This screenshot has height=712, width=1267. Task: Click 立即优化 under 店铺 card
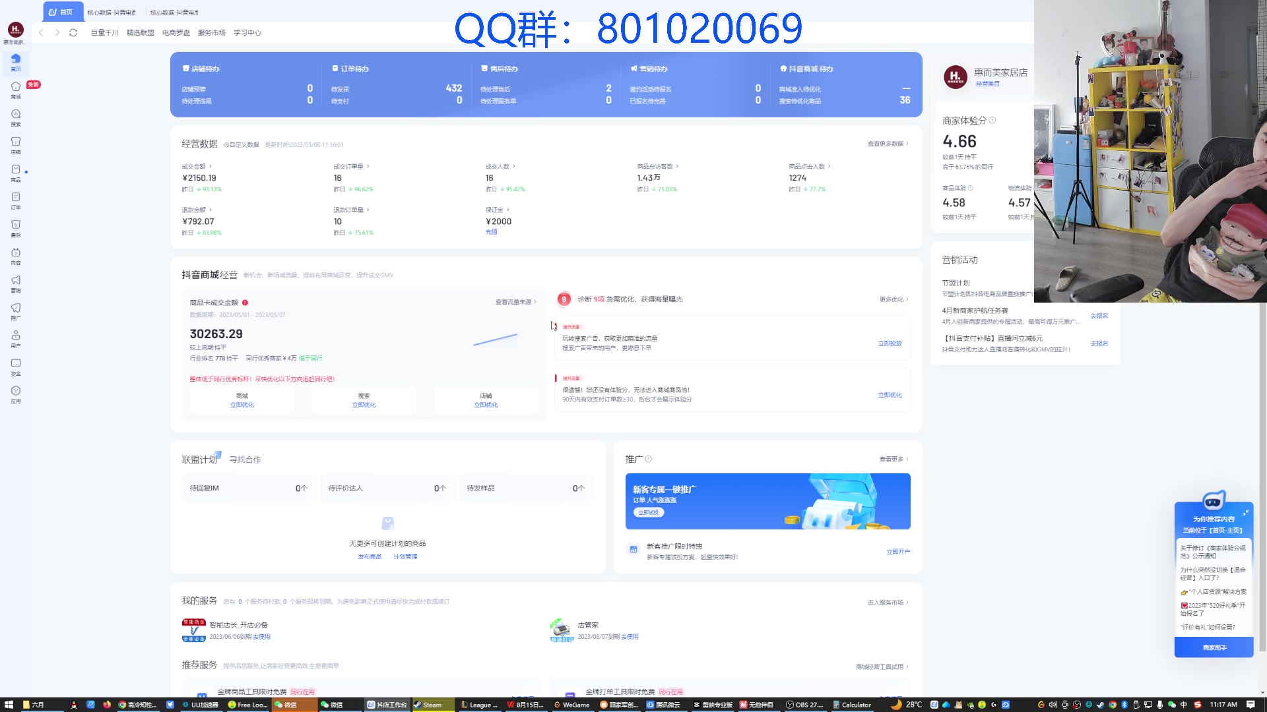pos(486,405)
